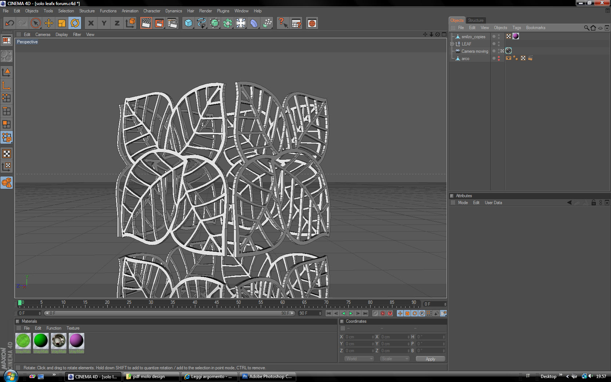Activate the Rotate tool

(75, 23)
